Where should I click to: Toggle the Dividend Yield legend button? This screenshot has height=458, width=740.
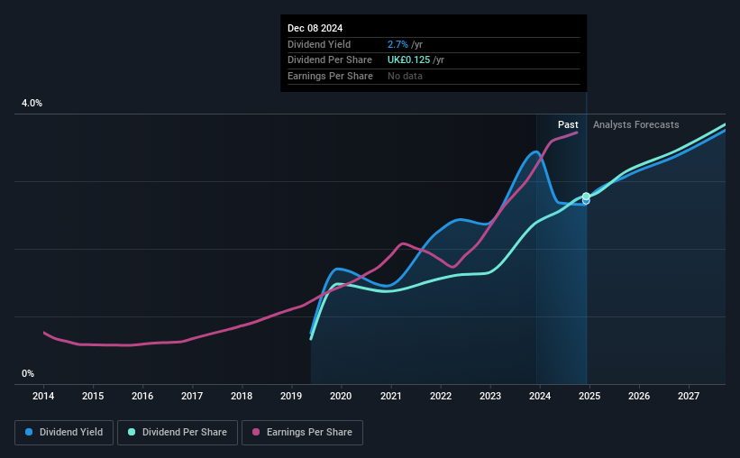click(x=64, y=433)
